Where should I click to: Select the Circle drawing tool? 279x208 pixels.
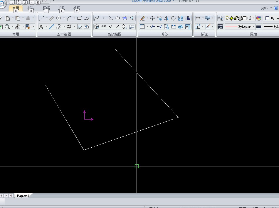point(58,18)
